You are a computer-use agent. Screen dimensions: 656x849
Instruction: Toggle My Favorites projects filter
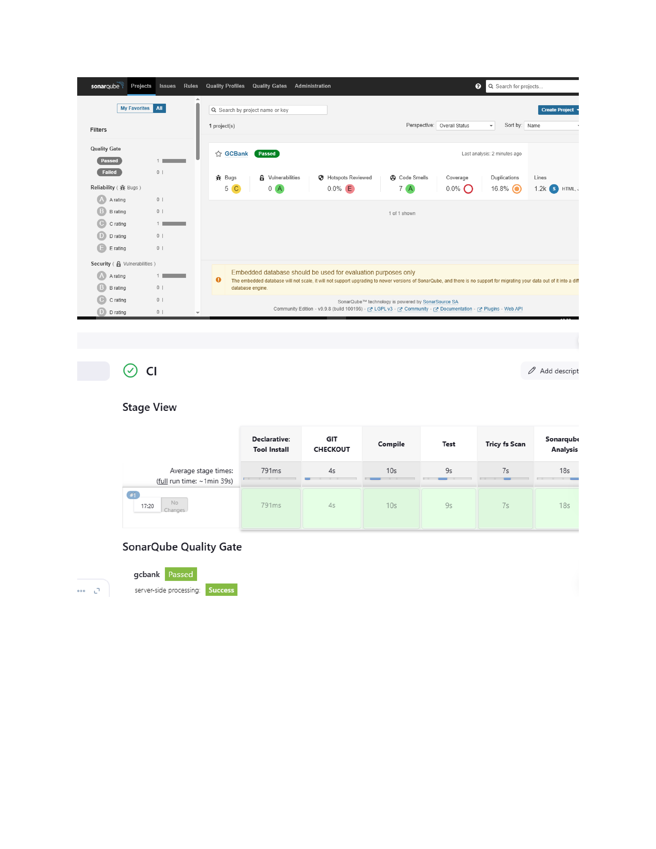(x=135, y=109)
